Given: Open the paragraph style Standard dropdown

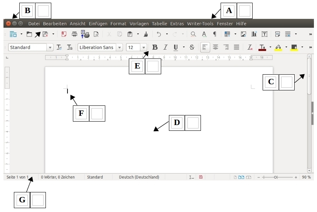Looking at the screenshot, I should tap(50, 47).
